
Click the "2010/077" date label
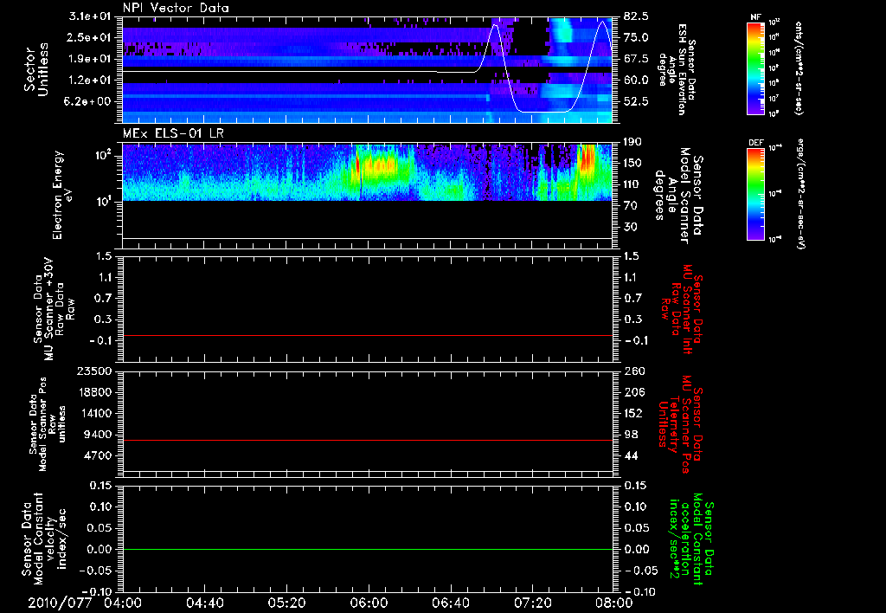(x=60, y=603)
